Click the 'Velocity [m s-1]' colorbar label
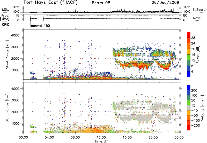207x143 pixels. (x=202, y=108)
